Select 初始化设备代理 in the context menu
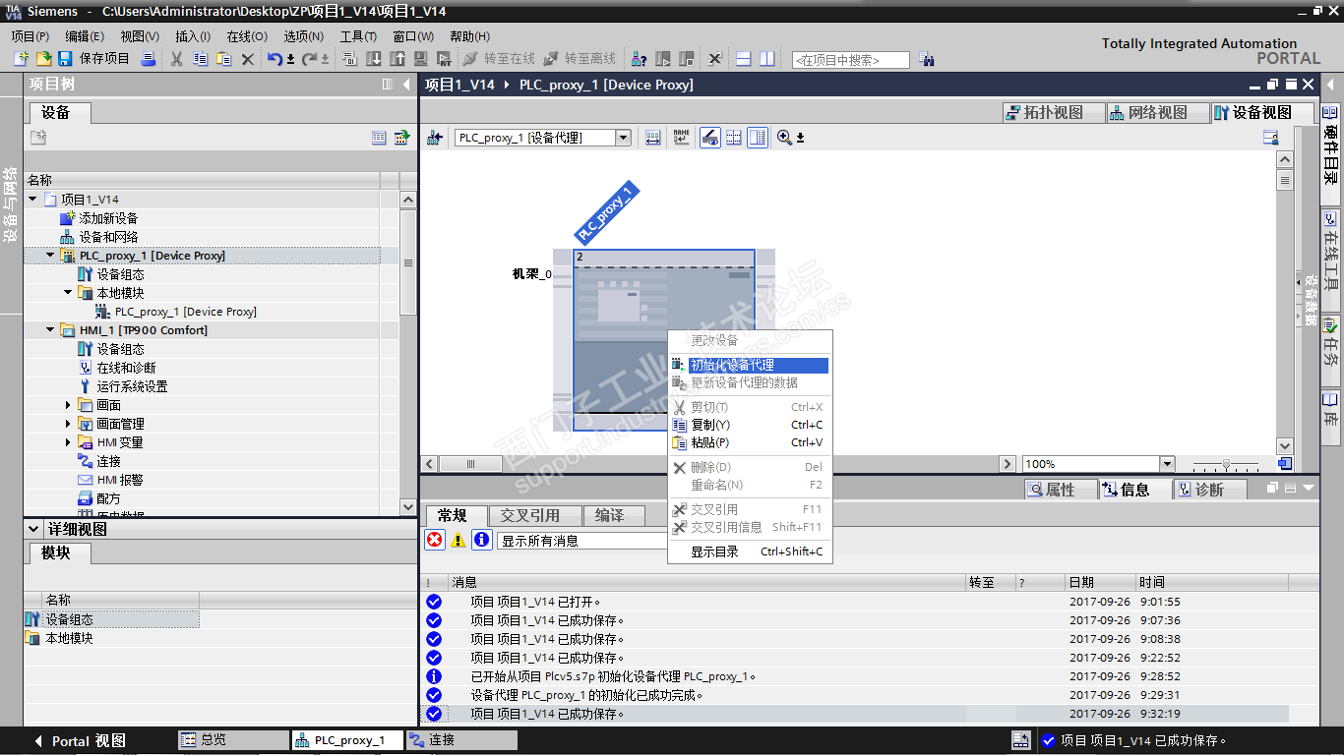Screen dimensions: 1344x755 tap(749, 365)
